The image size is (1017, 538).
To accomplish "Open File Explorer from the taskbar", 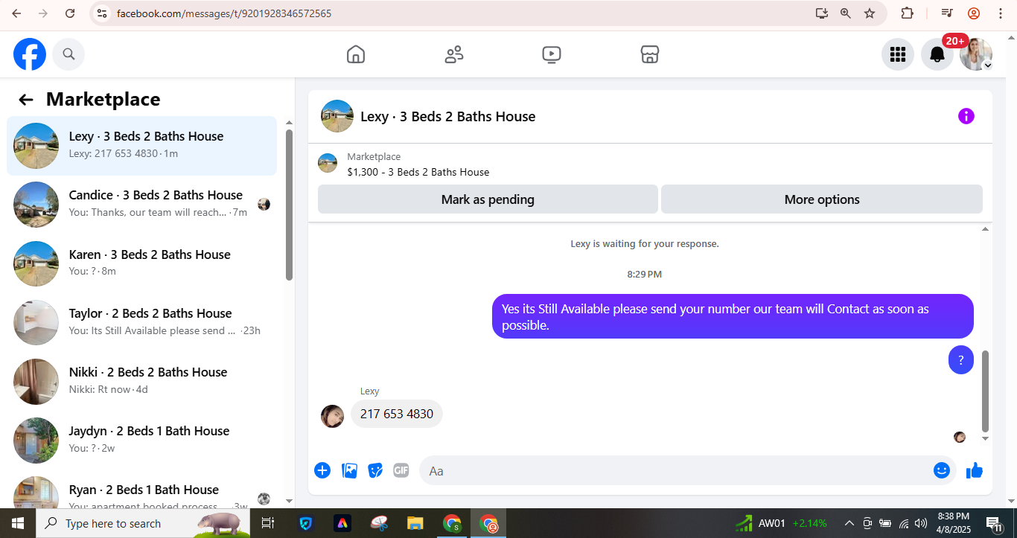I will click(x=415, y=523).
